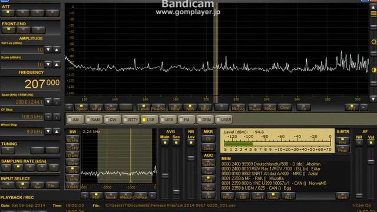Click the MkLog marker log button

[x=238, y=107]
